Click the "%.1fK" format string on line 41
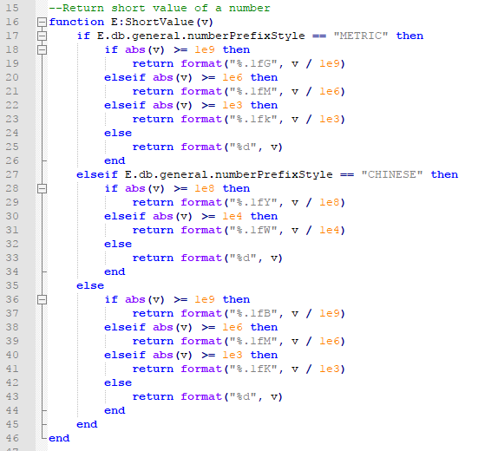 (253, 369)
